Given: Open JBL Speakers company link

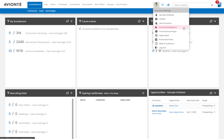Looking at the screenshot, I should click(x=158, y=106).
